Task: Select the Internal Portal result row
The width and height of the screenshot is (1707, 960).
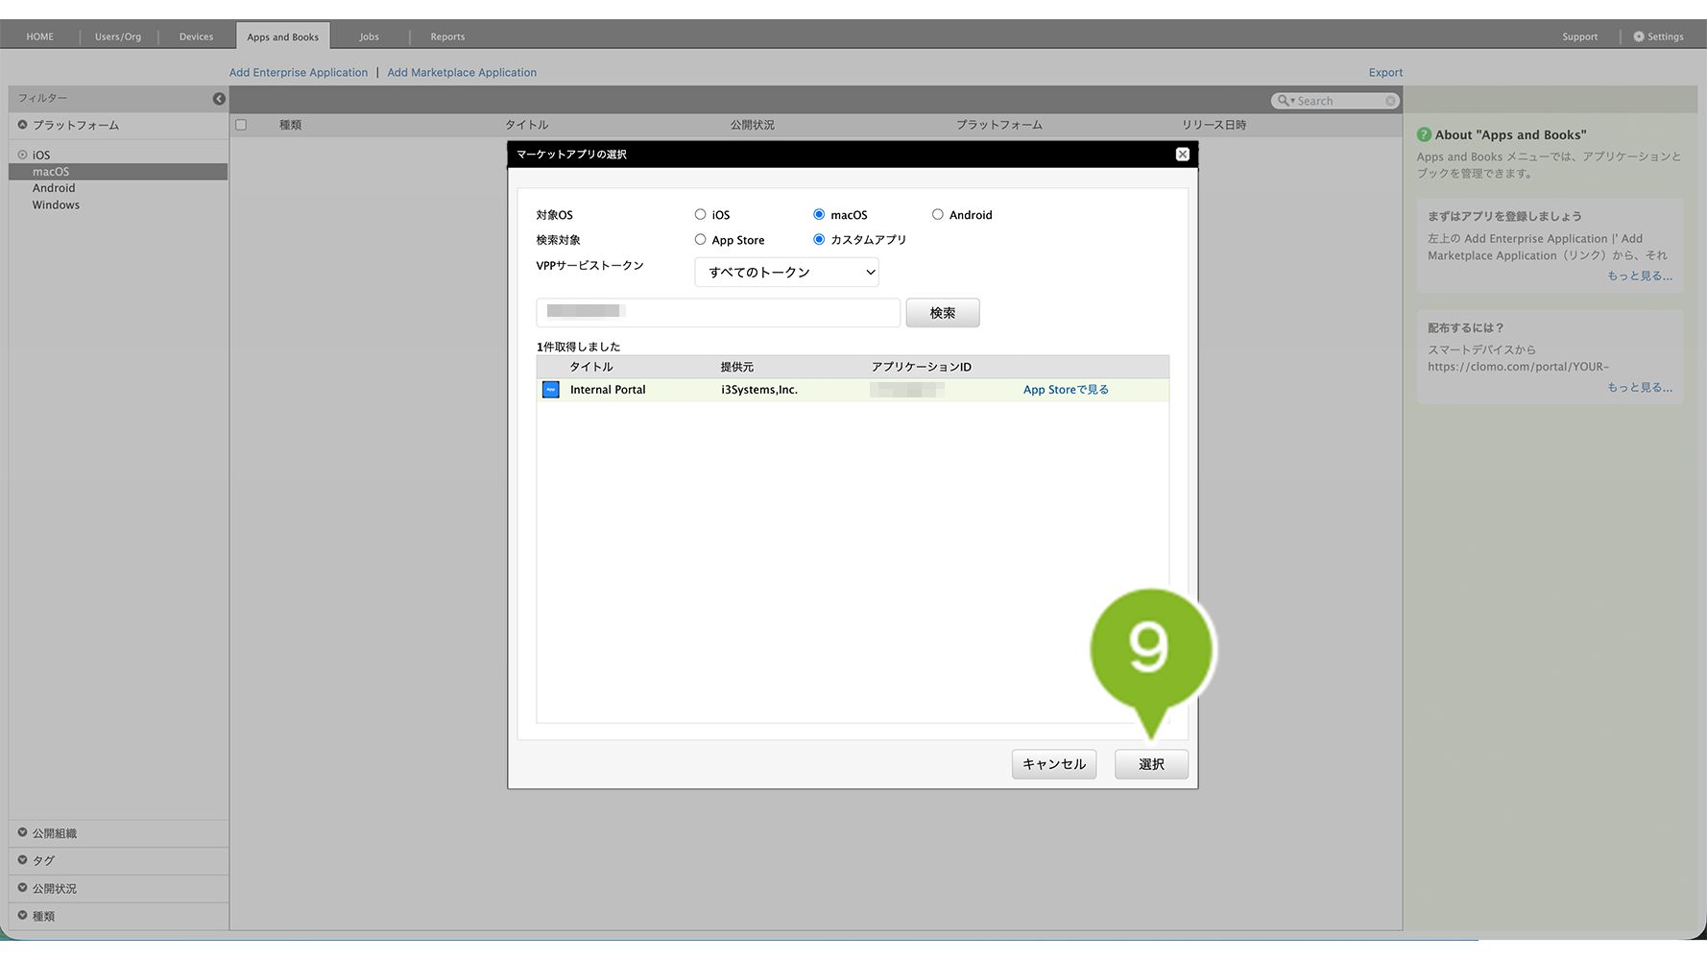Action: pos(853,390)
